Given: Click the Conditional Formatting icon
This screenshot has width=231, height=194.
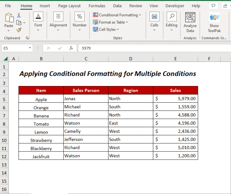Looking at the screenshot, I should [95, 15].
